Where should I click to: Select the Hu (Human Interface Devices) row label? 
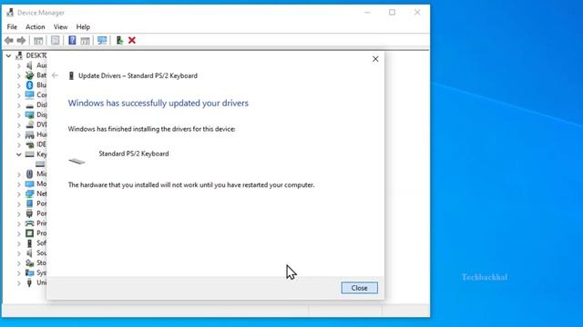[x=42, y=134]
